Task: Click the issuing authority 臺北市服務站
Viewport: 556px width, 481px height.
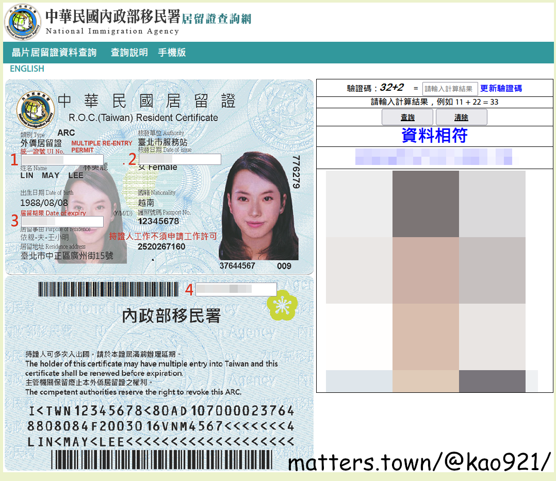Action: (162, 142)
